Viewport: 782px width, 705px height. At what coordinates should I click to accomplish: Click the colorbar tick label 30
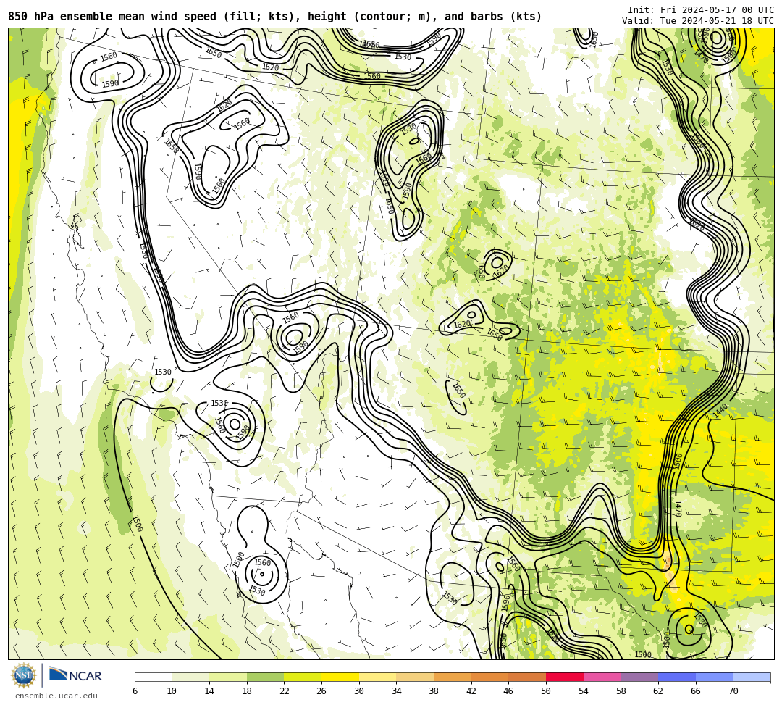359,691
